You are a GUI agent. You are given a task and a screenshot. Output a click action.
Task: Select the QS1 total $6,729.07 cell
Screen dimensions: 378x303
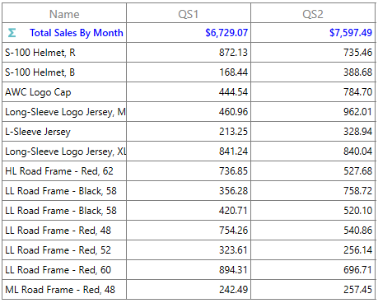pyautogui.click(x=189, y=33)
